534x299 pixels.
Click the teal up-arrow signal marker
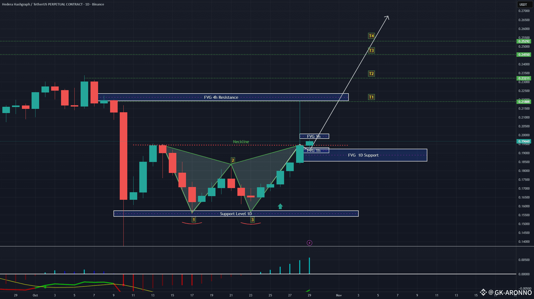280,207
